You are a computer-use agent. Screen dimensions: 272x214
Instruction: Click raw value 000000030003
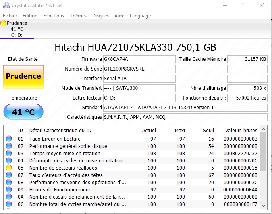241,139
